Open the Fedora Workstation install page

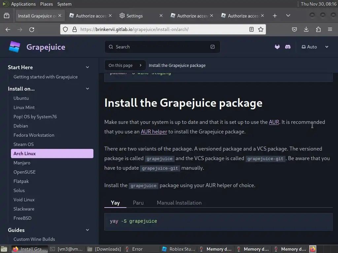click(34, 135)
